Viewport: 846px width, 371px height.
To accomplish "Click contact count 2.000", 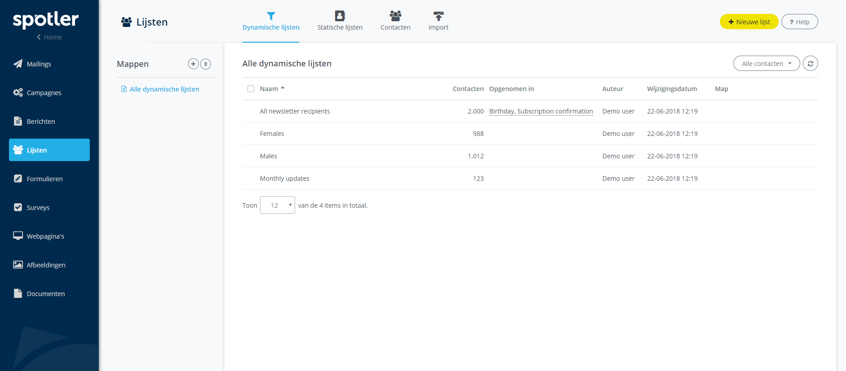I will [x=476, y=111].
